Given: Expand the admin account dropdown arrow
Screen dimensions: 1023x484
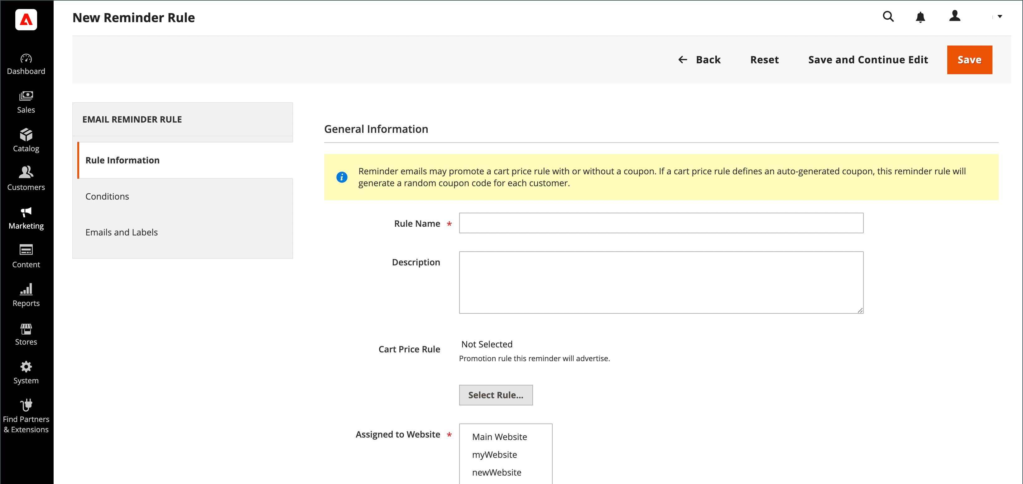Looking at the screenshot, I should pyautogui.click(x=1000, y=17).
